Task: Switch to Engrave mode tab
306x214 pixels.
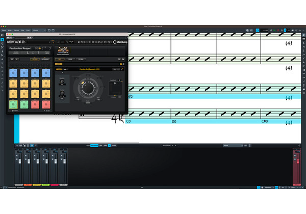Action: 16,30
